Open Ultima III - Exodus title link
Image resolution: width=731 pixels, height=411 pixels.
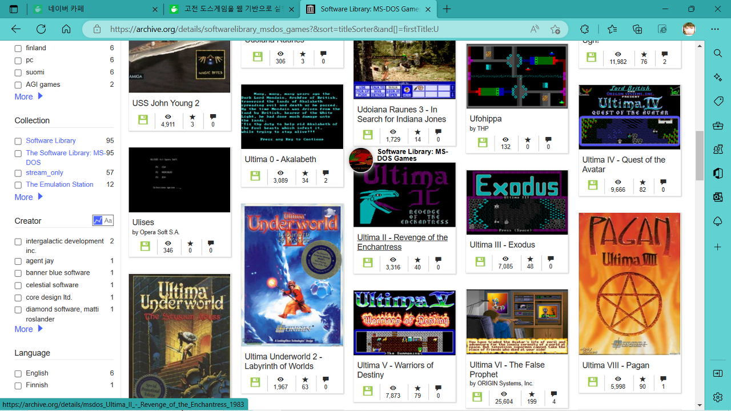[x=502, y=245]
